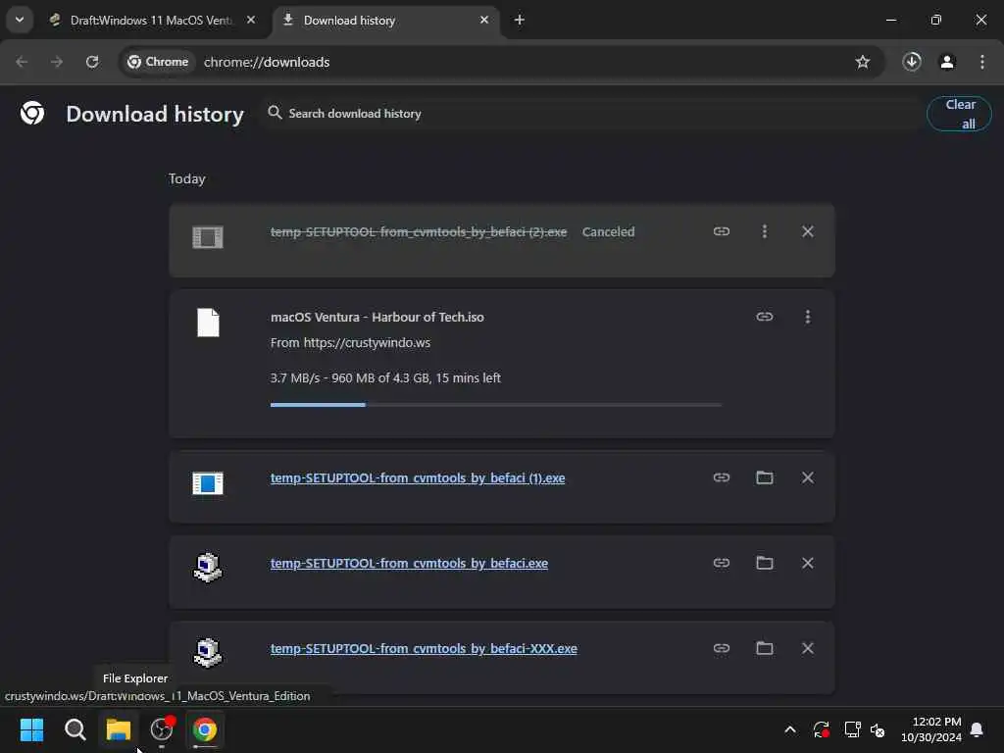
Task: Remove befaci (1).exe from download list
Action: pyautogui.click(x=808, y=477)
